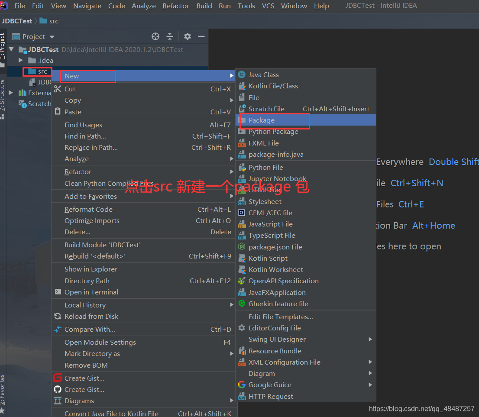Choose Compare With... entry
This screenshot has width=479, height=417.
point(143,330)
